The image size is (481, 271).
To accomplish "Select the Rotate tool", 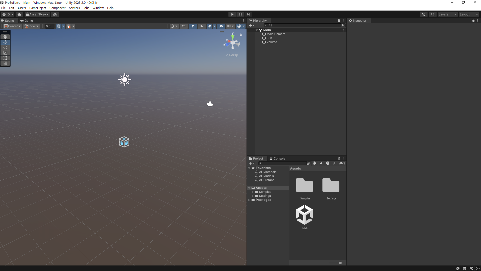I will [5, 47].
